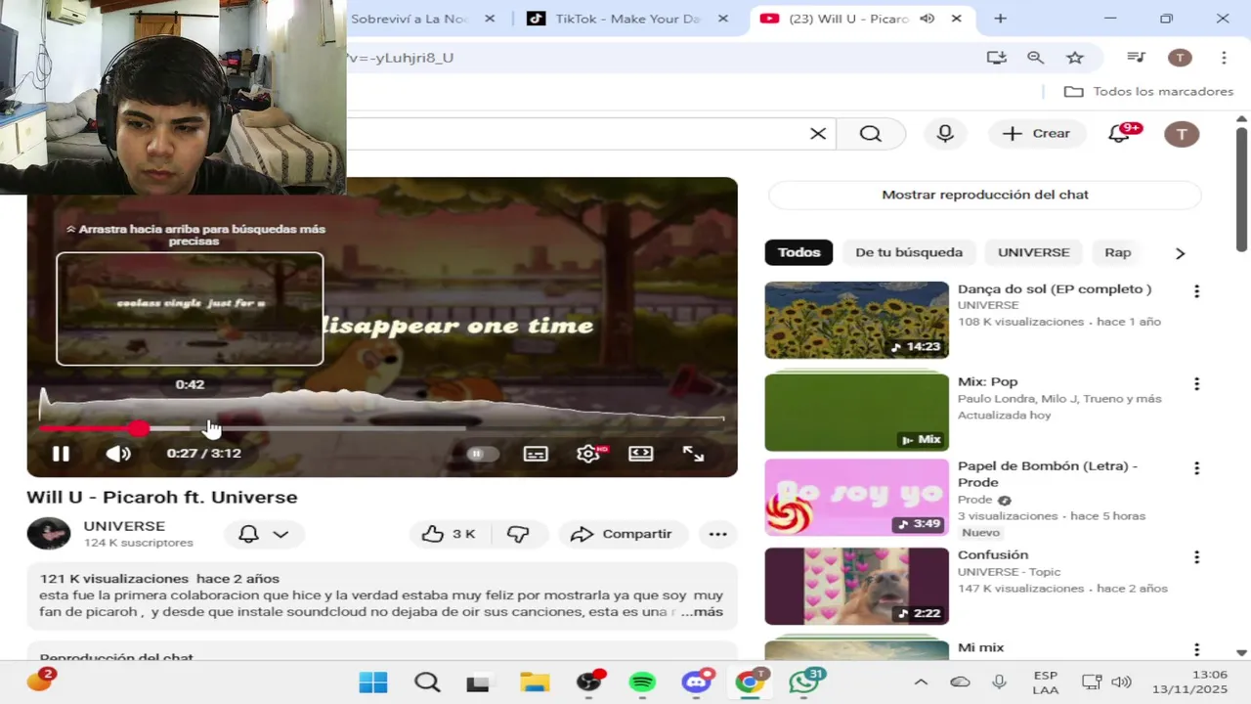Open the media control icon in Chrome toolbar
Viewport: 1251px width, 704px height.
1136,58
